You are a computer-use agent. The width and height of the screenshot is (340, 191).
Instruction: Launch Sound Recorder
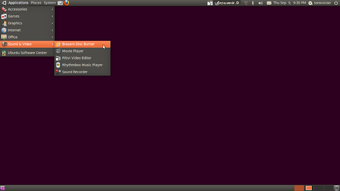[82, 72]
